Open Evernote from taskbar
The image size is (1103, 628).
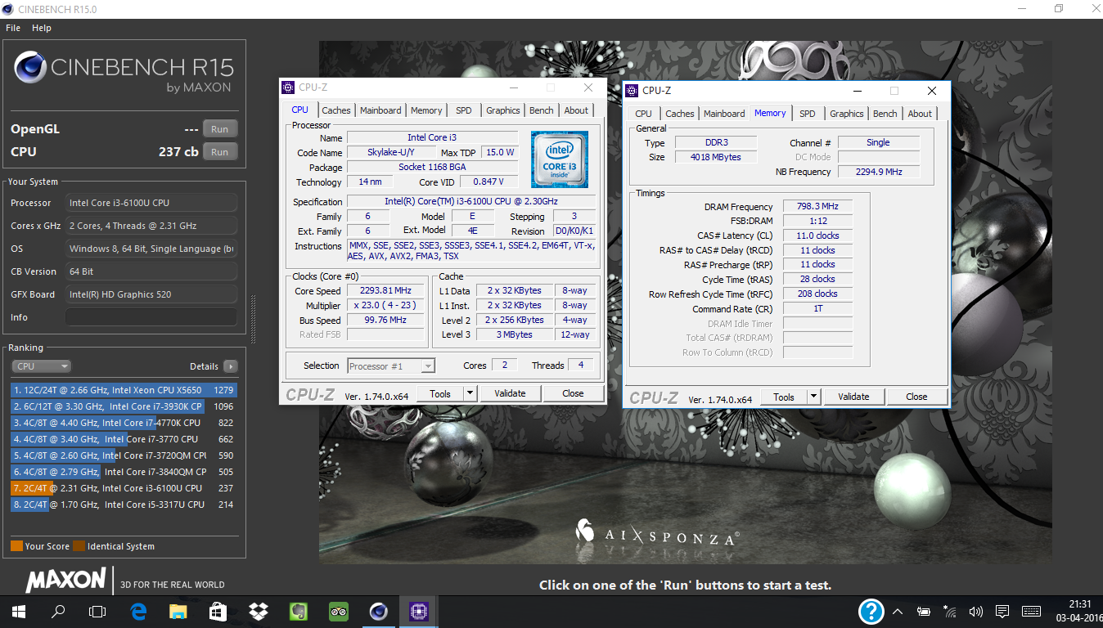click(298, 611)
